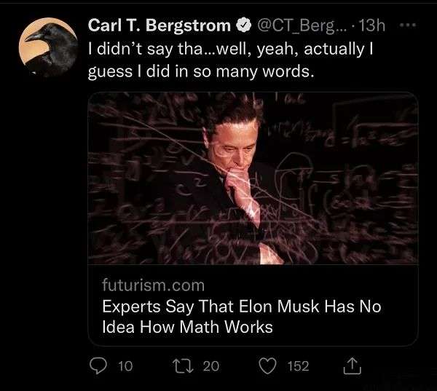Viewport: 437px width, 391px height.
Task: Open headline line 'Experts Say That Elon Musk Has No'
Action: click(x=241, y=306)
